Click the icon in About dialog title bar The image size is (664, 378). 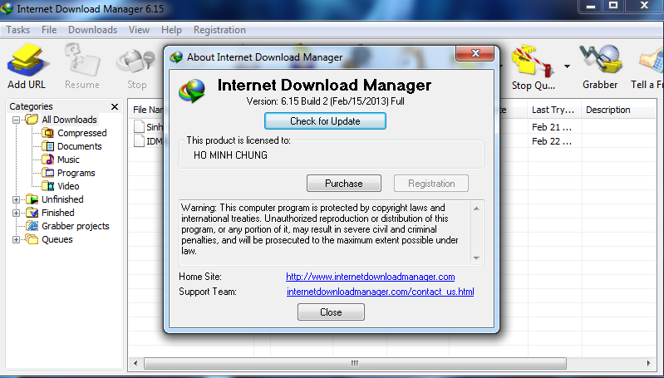point(176,57)
